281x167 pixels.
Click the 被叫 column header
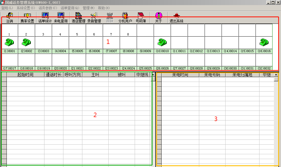click(x=122, y=75)
